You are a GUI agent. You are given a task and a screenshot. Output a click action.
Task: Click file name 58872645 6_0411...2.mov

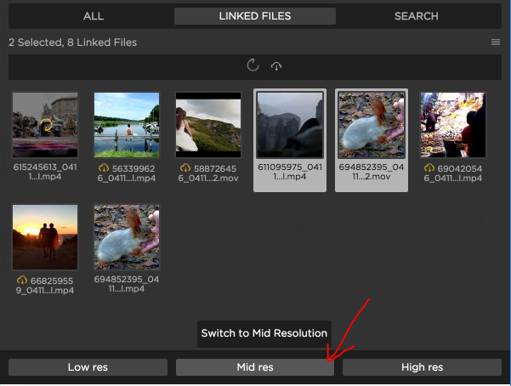[x=208, y=173]
